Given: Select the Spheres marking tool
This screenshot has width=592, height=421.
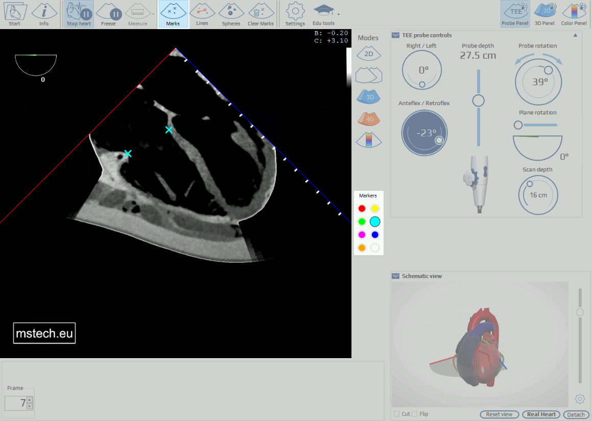Looking at the screenshot, I should [231, 14].
